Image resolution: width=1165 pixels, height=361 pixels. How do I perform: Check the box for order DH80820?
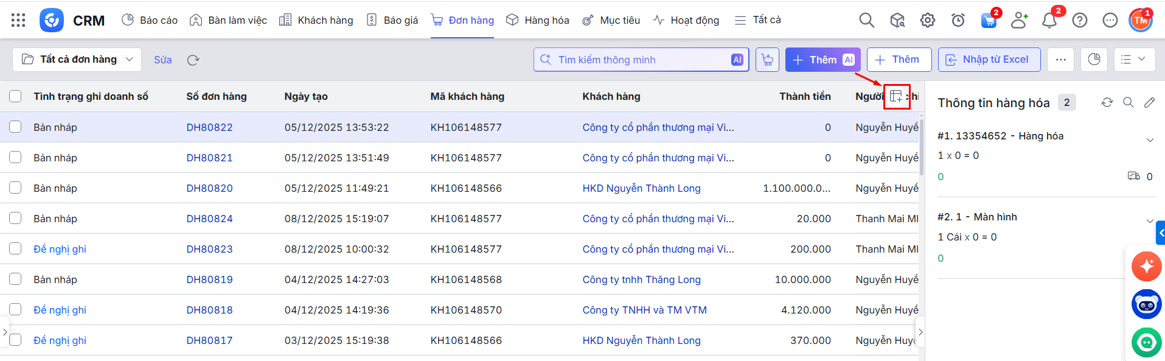pyautogui.click(x=15, y=188)
